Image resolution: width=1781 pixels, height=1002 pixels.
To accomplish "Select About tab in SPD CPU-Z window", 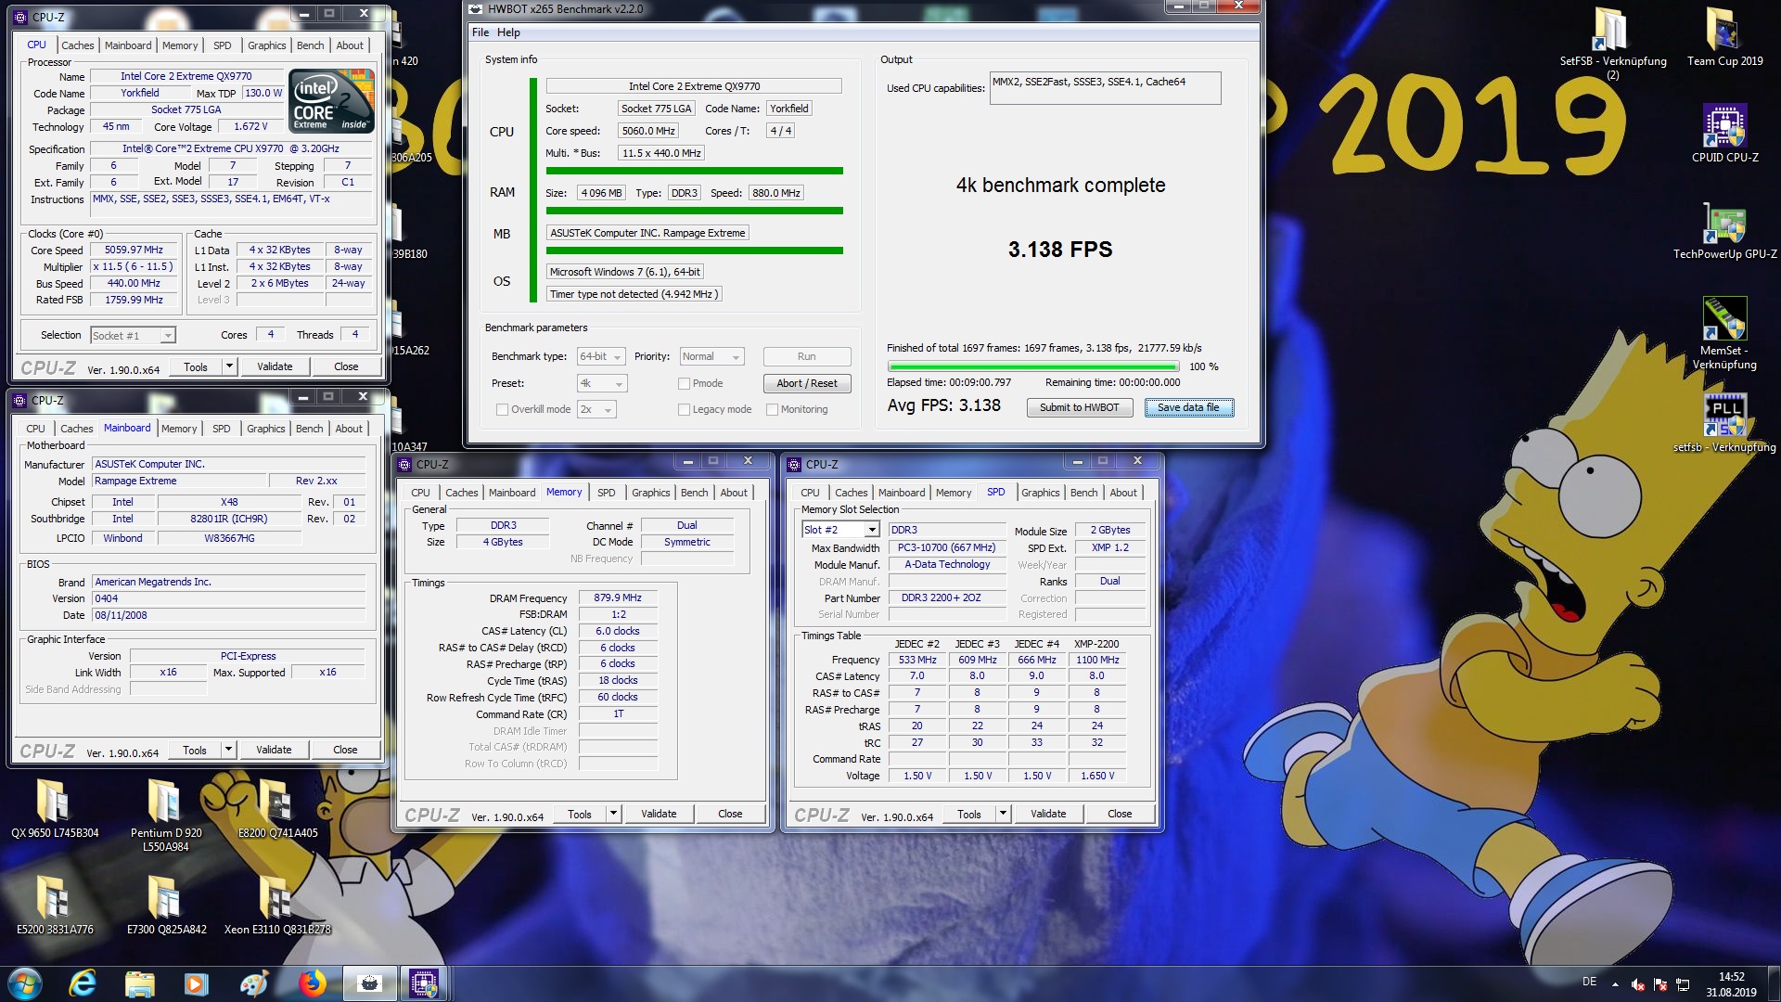I will click(x=1123, y=493).
